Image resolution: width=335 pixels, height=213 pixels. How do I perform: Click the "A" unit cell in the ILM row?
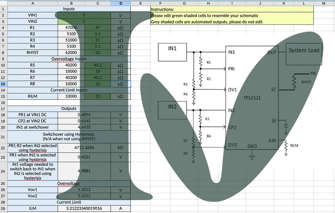pos(120,208)
